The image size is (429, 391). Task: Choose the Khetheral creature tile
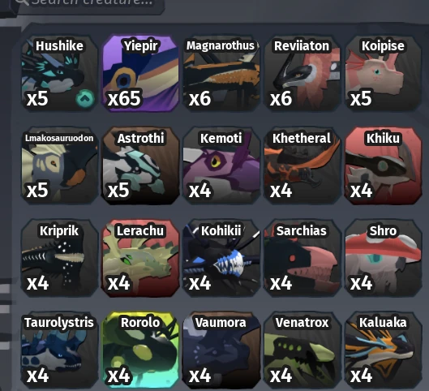[302, 165]
